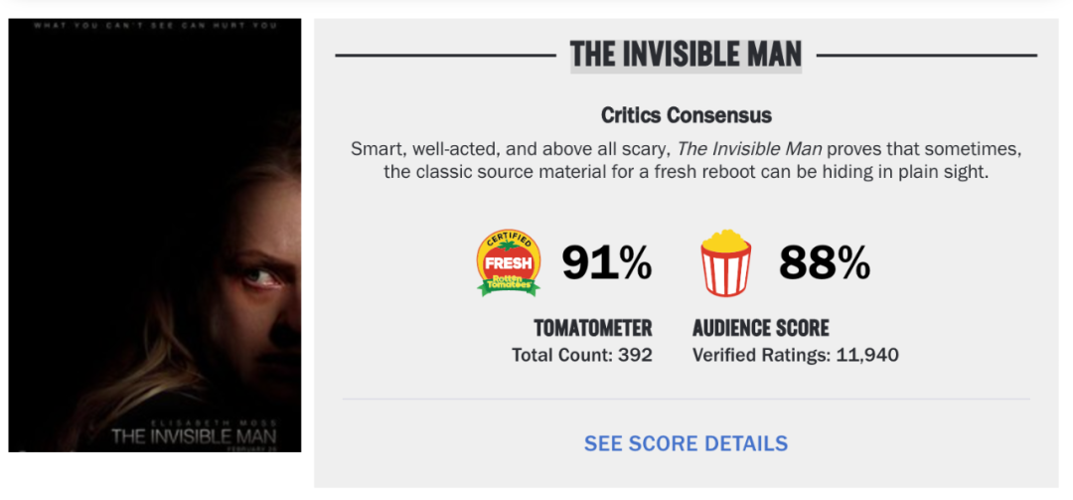
Task: Open Total Count: 392 reviews
Action: [582, 355]
